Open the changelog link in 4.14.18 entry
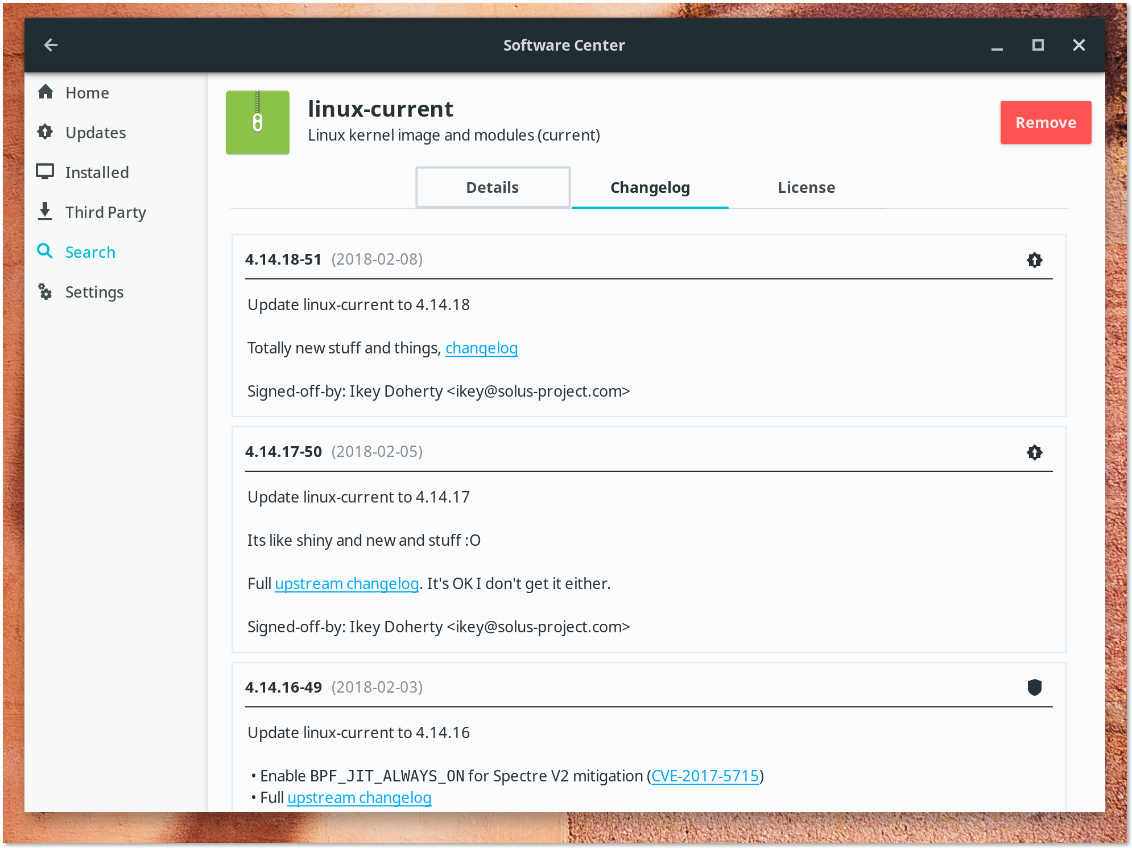Screen dimensions: 1132x848 point(481,348)
